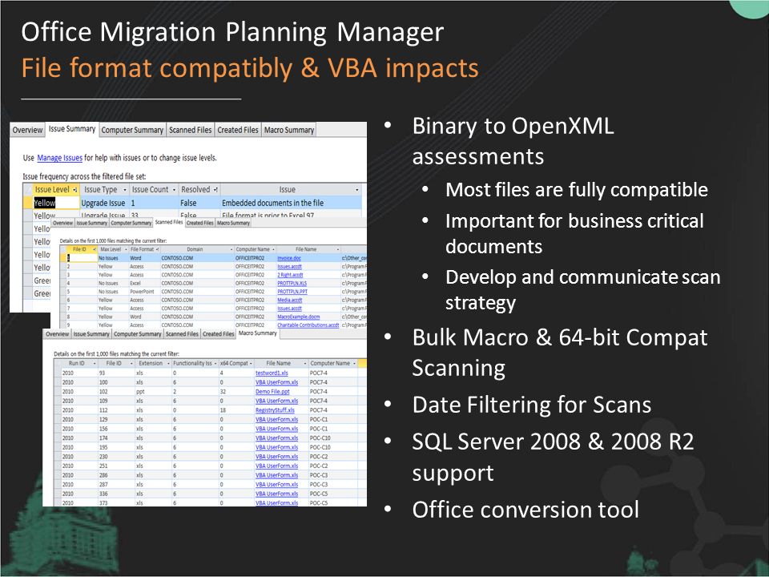Open Created Files tab in the top panel

click(238, 130)
